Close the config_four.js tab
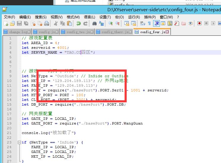The image size is (221, 163). [168, 32]
